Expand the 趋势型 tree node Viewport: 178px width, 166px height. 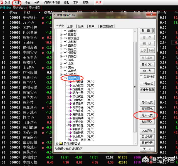point(61,31)
